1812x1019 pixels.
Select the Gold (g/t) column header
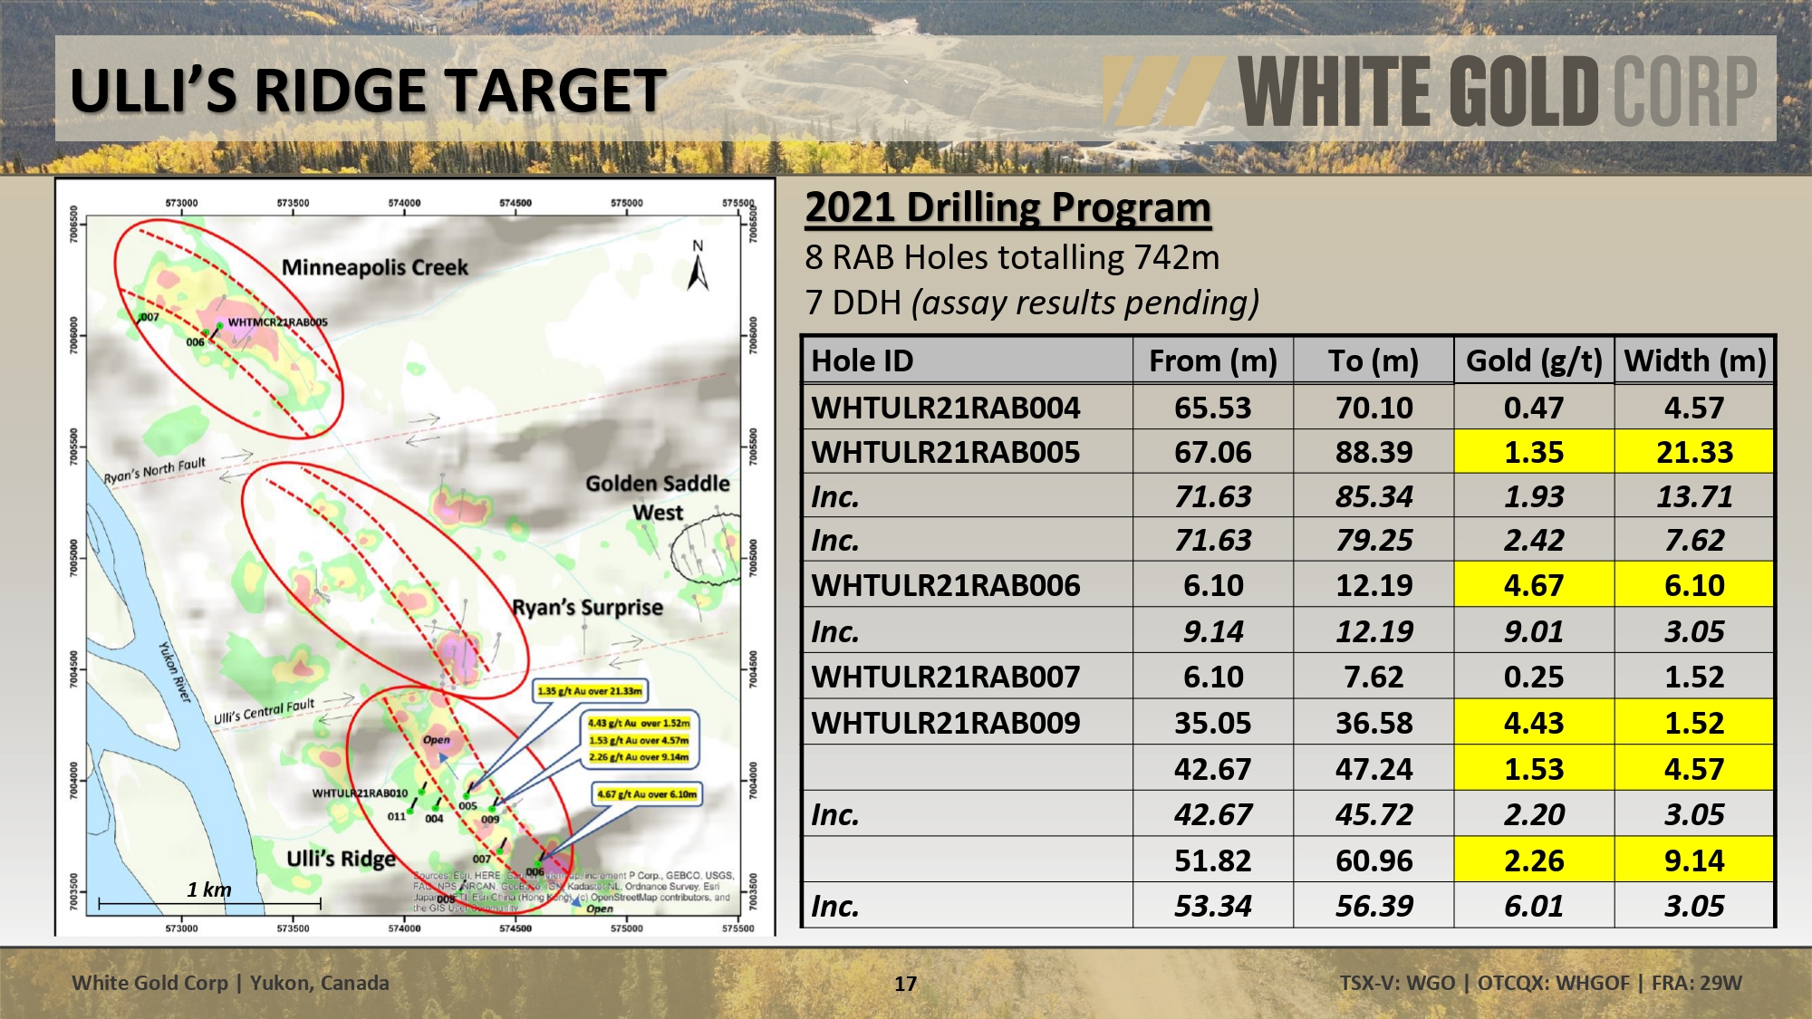tap(1534, 360)
